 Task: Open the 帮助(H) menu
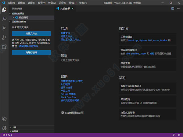point(83,3)
